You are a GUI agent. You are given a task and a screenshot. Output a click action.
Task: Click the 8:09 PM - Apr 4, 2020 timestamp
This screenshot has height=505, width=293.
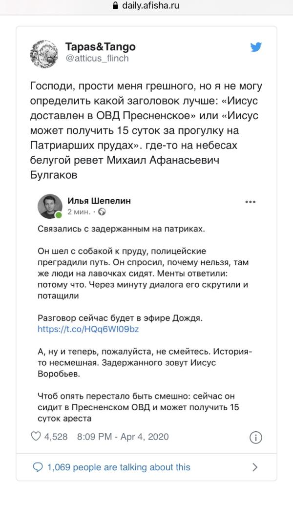[x=123, y=437]
